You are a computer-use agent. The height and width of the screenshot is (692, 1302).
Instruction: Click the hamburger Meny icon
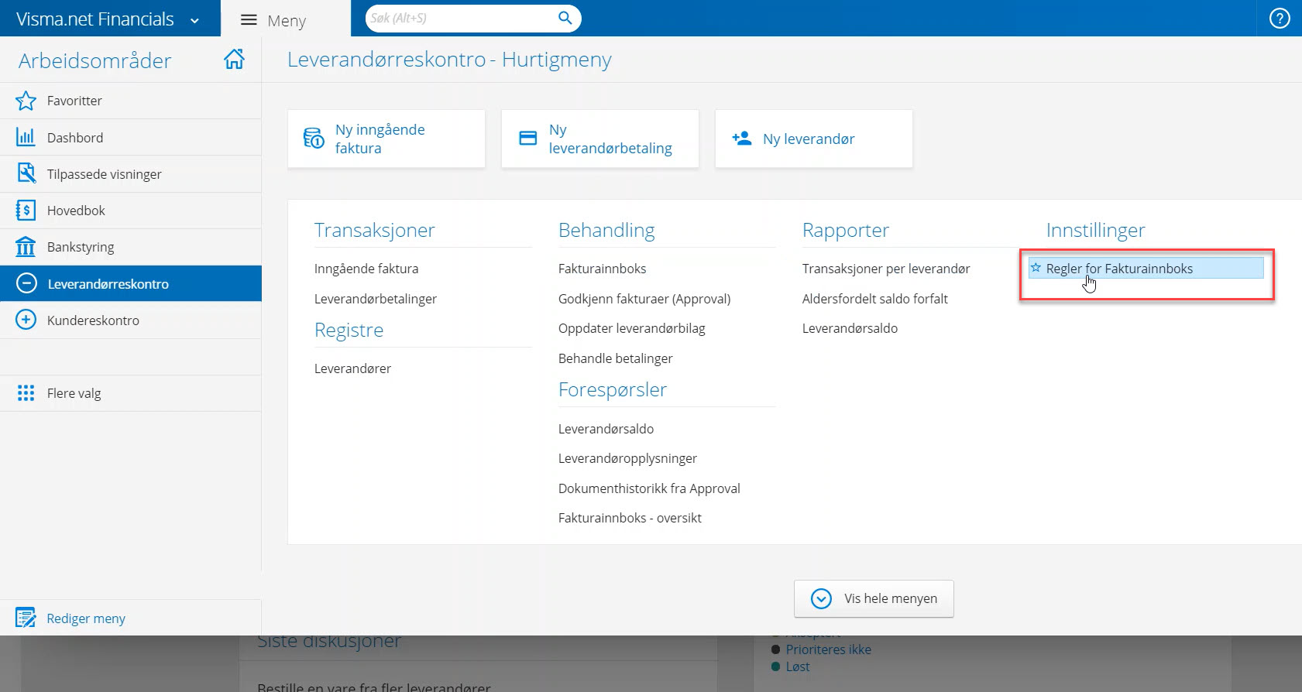249,20
